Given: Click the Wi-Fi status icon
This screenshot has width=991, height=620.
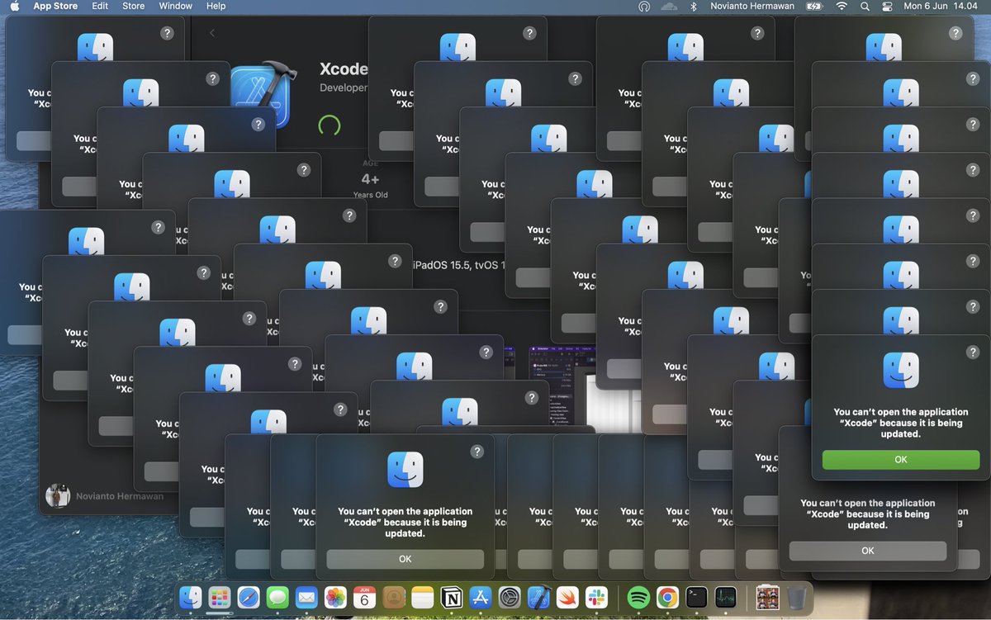Looking at the screenshot, I should point(842,6).
